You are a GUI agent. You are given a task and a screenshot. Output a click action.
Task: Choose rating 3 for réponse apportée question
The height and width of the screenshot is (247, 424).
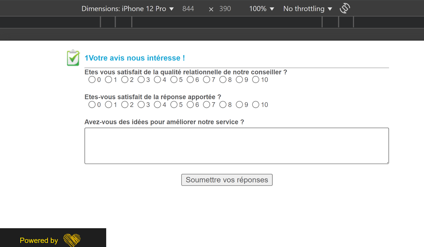coord(141,105)
